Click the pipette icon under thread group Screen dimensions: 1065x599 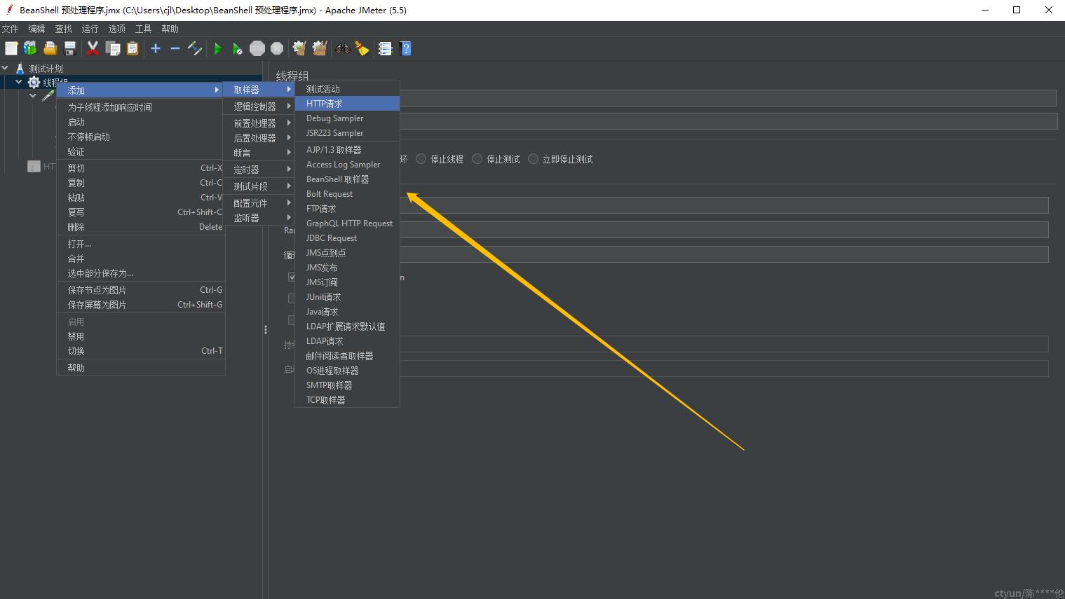coord(48,95)
